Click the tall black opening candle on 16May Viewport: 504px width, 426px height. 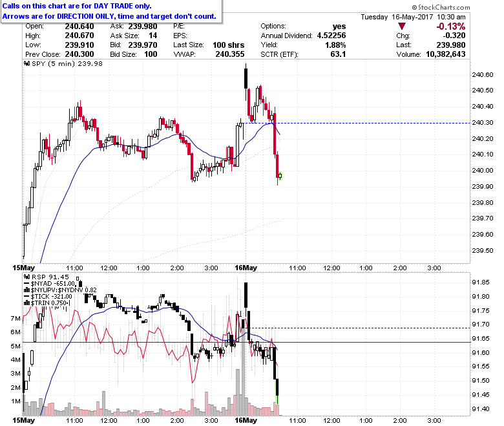pyautogui.click(x=246, y=78)
